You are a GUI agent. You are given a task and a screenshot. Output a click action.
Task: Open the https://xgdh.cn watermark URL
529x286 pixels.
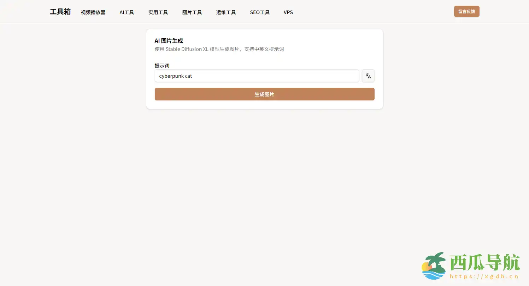pyautogui.click(x=484, y=277)
